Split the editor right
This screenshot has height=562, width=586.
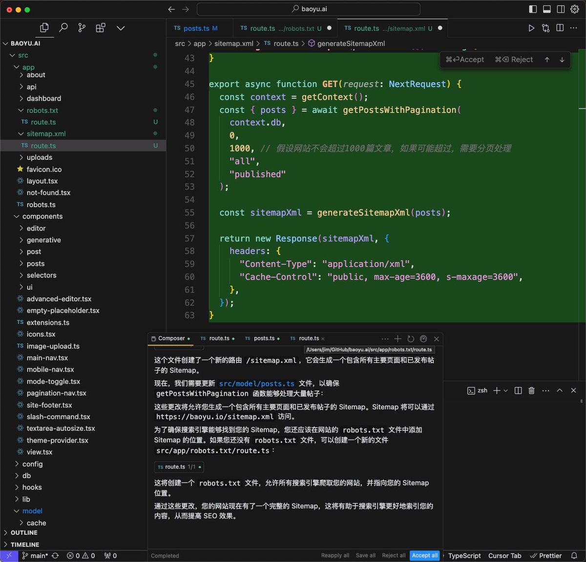pyautogui.click(x=560, y=28)
